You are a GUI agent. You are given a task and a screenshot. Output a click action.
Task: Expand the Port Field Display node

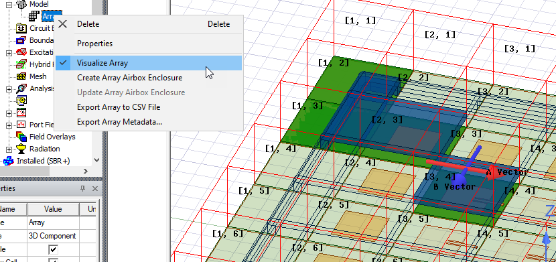click(x=9, y=125)
